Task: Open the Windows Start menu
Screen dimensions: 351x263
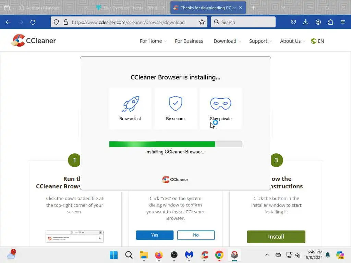Action: coord(114,255)
